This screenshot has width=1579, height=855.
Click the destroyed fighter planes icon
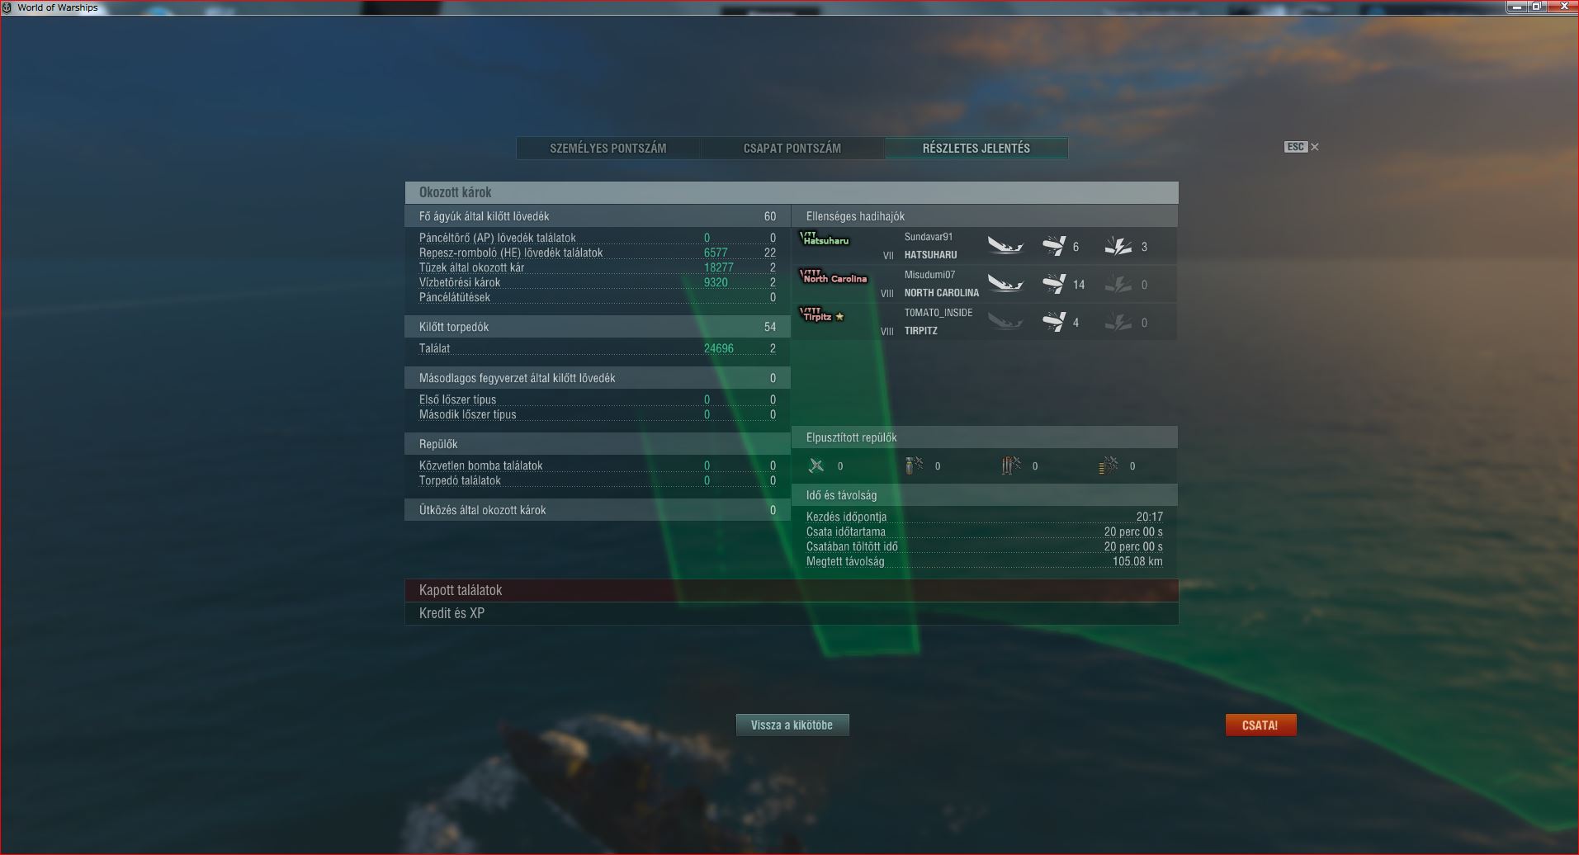tap(816, 465)
